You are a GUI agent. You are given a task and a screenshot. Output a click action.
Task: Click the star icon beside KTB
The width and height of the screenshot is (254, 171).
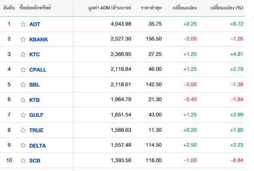23,100
